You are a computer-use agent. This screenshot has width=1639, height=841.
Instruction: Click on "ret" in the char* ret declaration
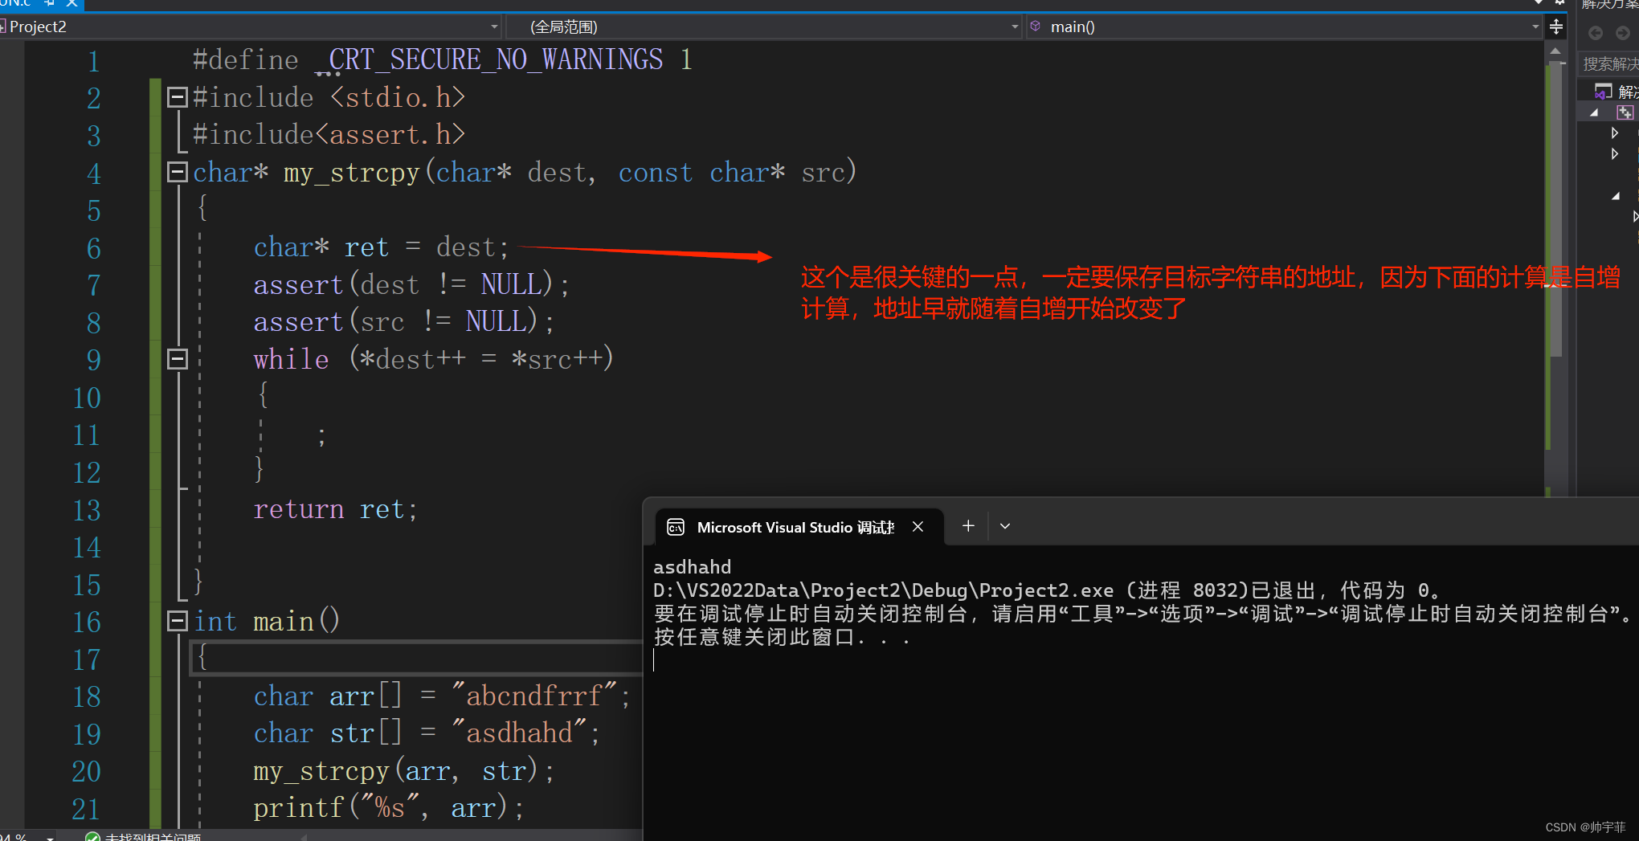tap(366, 247)
